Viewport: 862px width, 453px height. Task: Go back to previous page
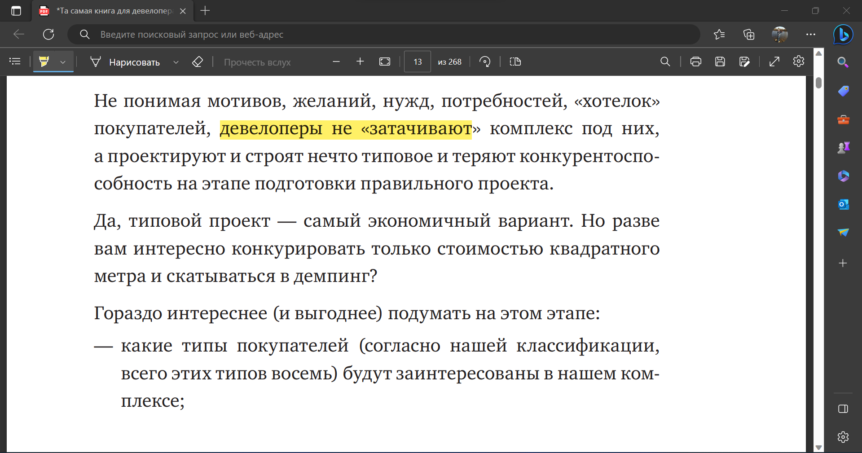tap(19, 34)
